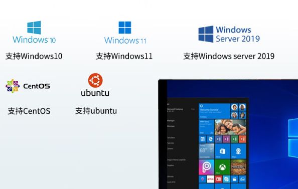The image size is (298, 189).
Task: Click the Windows 10 logo
Action: pos(34,32)
